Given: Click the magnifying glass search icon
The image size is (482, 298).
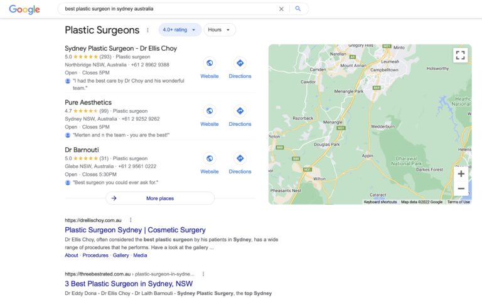Looking at the screenshot, I should click(298, 9).
